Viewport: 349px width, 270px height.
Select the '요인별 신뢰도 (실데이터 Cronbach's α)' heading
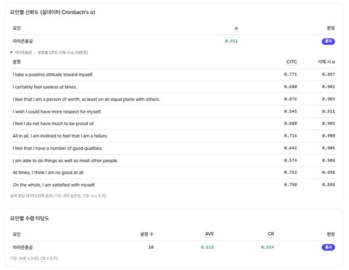coord(53,12)
